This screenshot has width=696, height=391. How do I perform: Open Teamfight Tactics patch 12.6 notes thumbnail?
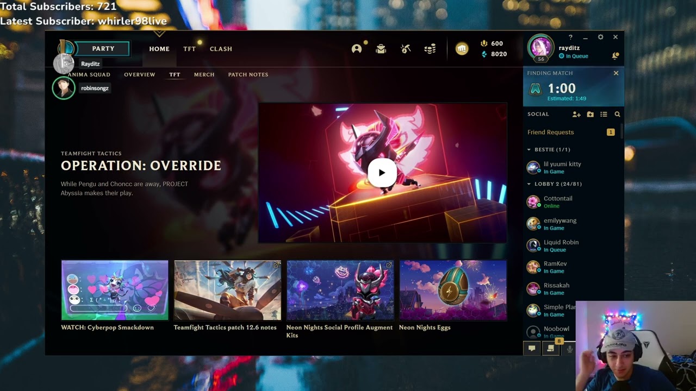coord(227,290)
